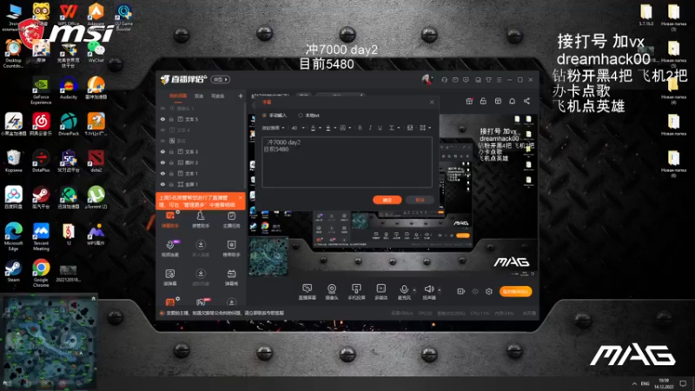The width and height of the screenshot is (695, 391).
Task: Expand the last layout dropdown in subtitle toolbar
Action: coord(429,128)
